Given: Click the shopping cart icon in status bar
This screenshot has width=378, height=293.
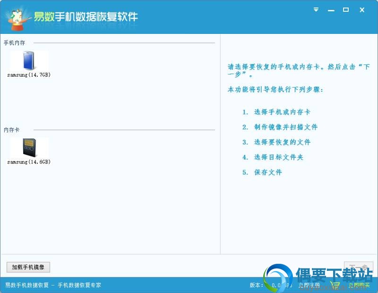Looking at the screenshot, I should (335, 285).
